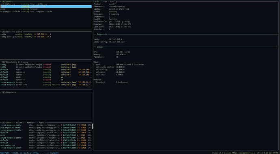Show the Profiles tab
Screen dimensions: 280x154
click(x=43, y=123)
